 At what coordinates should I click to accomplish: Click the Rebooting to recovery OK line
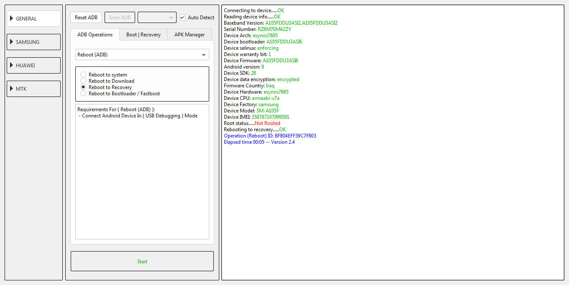tap(255, 130)
